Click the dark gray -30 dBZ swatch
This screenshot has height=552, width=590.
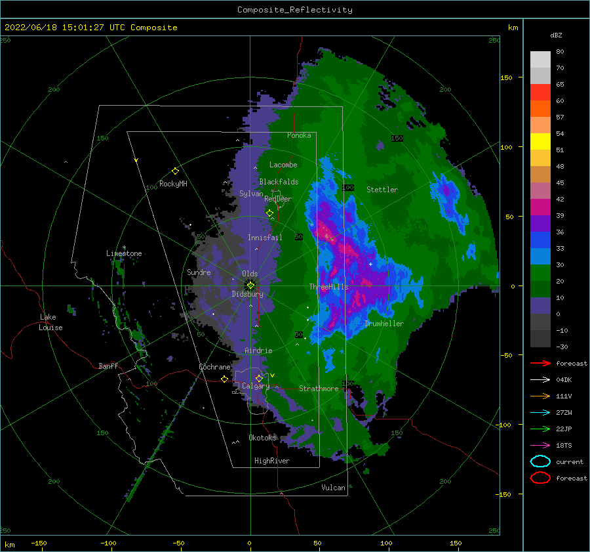540,338
